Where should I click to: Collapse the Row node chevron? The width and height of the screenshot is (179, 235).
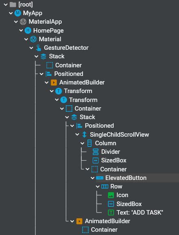pos(98,186)
